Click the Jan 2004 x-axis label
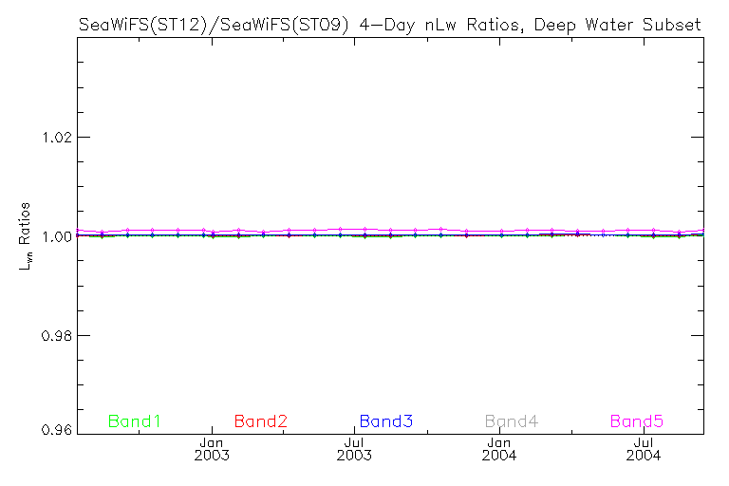Image resolution: width=729 pixels, height=486 pixels. [499, 449]
